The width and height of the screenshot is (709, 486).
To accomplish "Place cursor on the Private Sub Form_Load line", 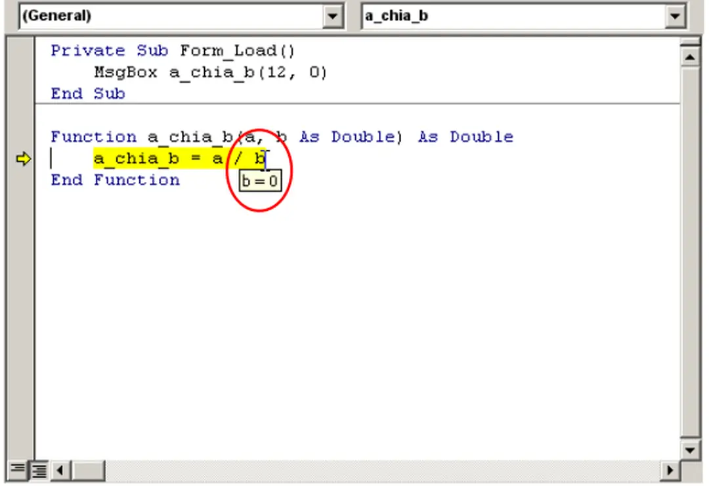I will 173,51.
